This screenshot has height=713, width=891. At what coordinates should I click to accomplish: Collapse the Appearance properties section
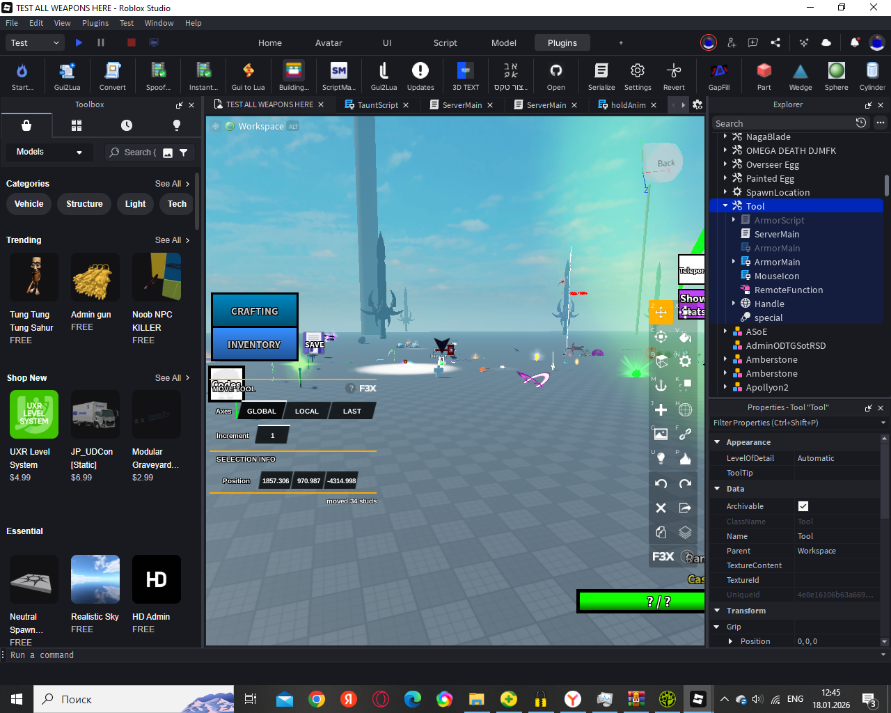(717, 442)
